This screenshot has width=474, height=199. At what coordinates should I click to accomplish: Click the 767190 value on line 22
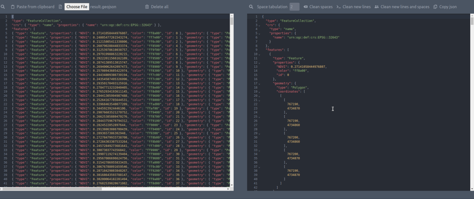(x=293, y=104)
